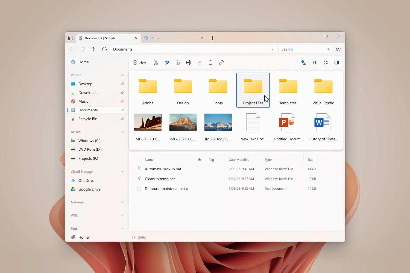410x273 pixels.
Task: Copy the selected item using the toolbar
Action: [x=167, y=63]
